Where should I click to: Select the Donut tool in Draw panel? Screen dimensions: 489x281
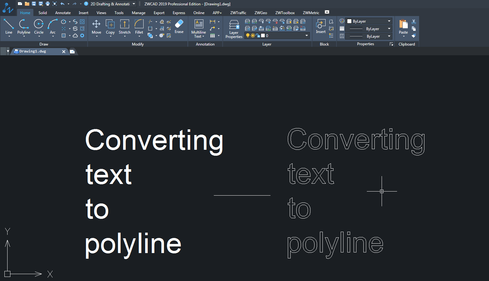[82, 35]
